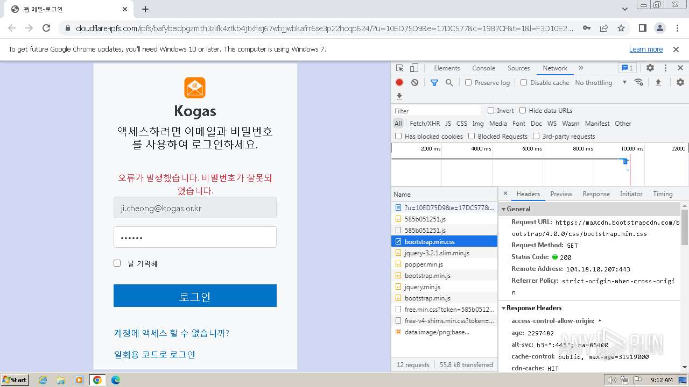Open the Timing tab of request

coord(663,194)
